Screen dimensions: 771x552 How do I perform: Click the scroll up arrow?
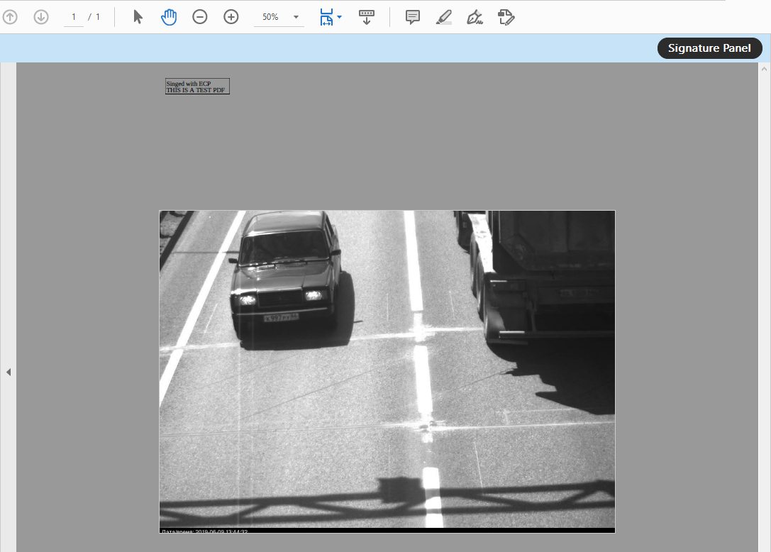pos(764,70)
